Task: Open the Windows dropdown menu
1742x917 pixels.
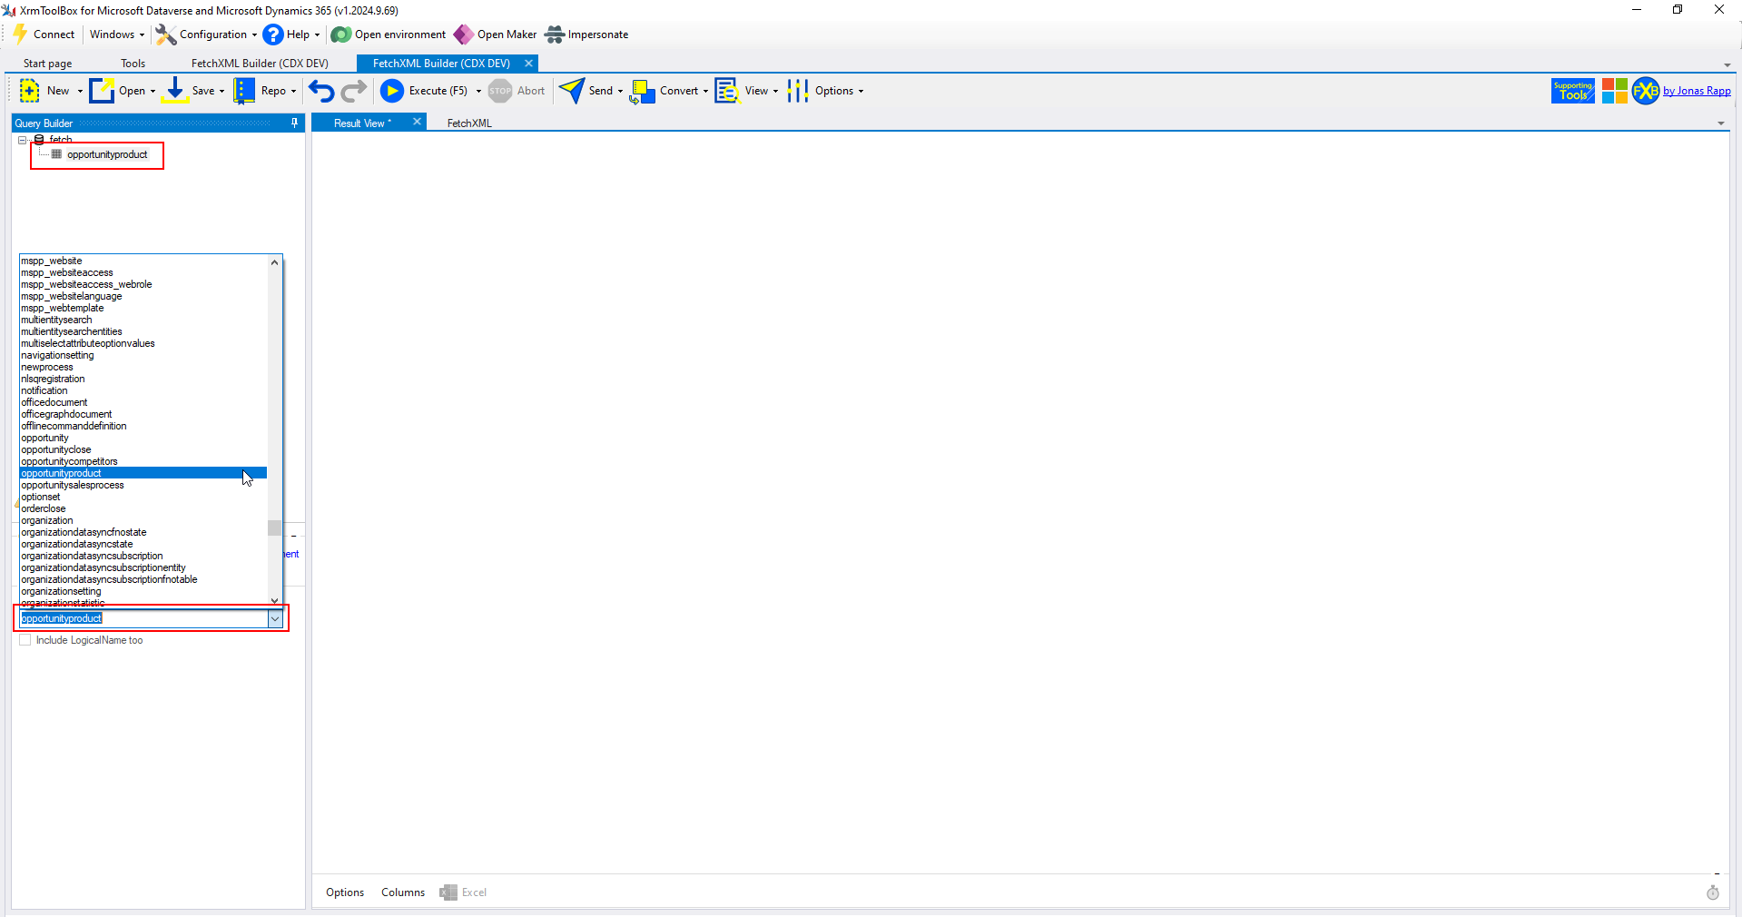Action: (117, 35)
